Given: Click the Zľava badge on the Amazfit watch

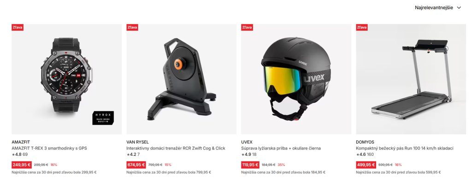Looking at the screenshot, I should pyautogui.click(x=18, y=27).
